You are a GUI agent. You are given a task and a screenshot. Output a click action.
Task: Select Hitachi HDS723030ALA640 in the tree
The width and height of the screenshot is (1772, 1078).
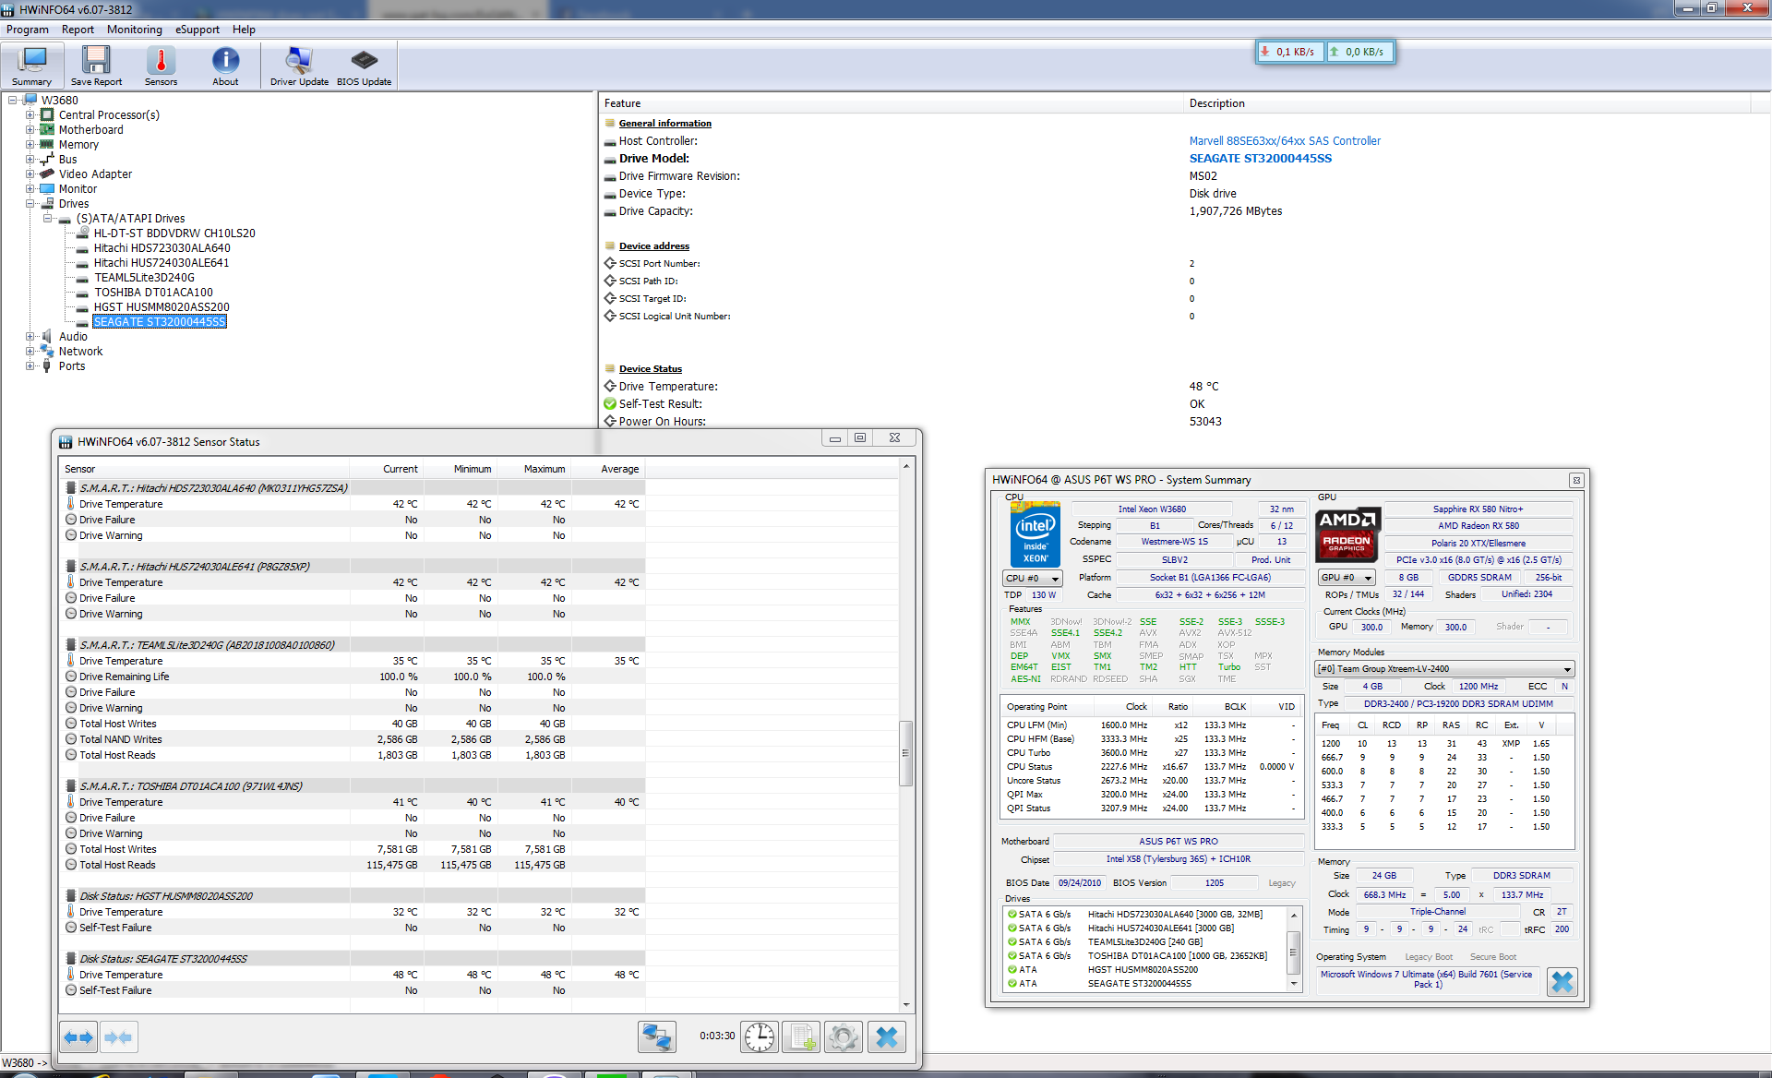point(162,247)
